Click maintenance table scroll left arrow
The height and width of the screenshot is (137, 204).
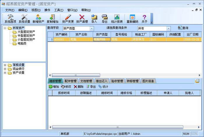pyautogui.click(x=50, y=127)
